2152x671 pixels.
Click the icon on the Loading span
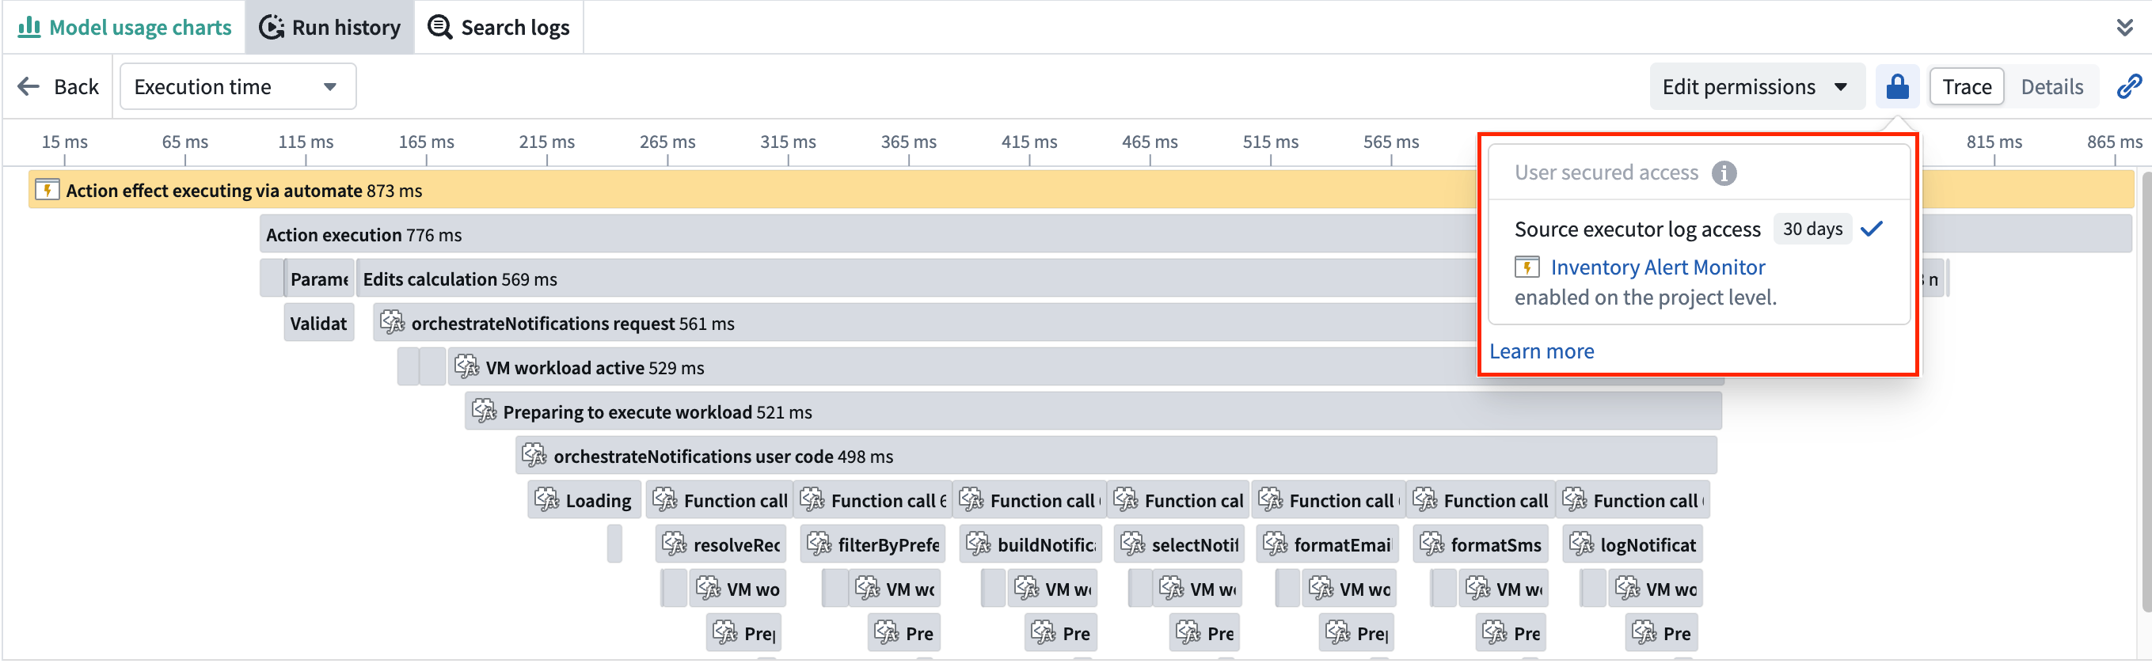tap(546, 500)
